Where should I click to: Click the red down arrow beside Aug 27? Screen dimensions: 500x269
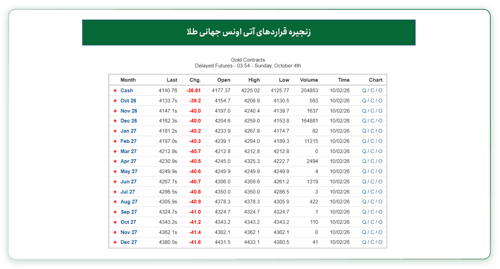click(115, 202)
